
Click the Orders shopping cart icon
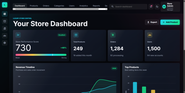113,35
